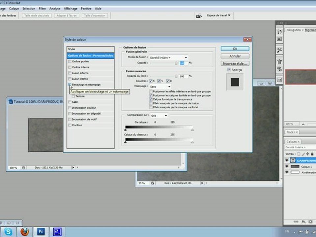This screenshot has width=316, height=237.
Task: Click the status icon beside 50 % zoom
Action: click(152, 183)
